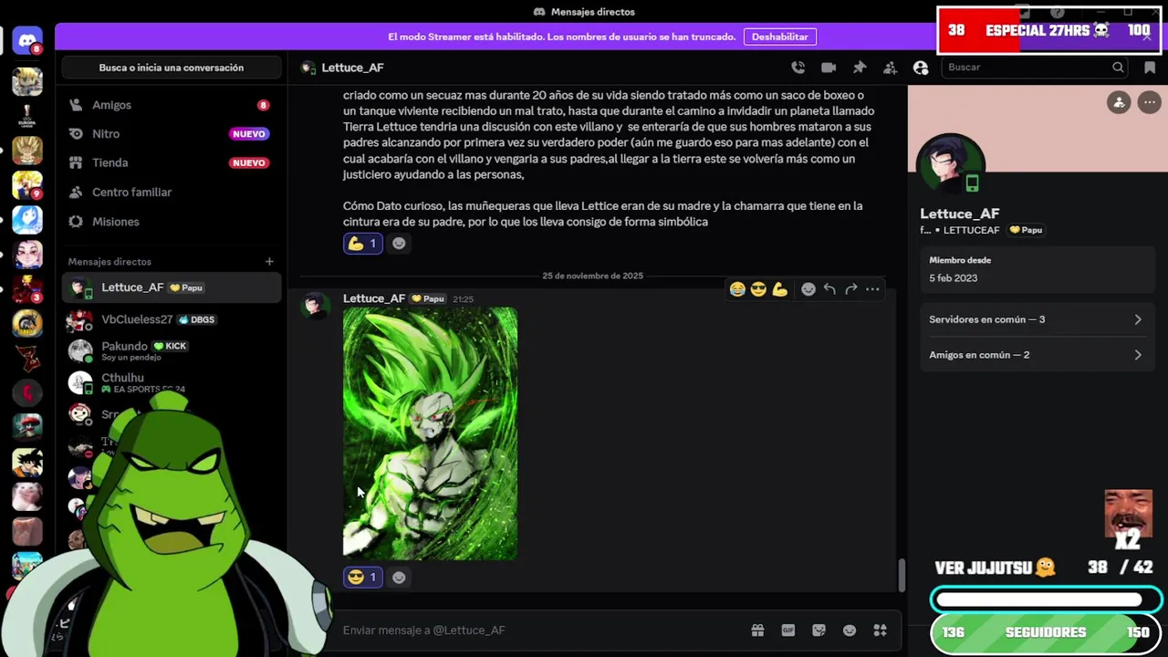Open Amigos section
Image resolution: width=1168 pixels, height=657 pixels.
coord(172,105)
